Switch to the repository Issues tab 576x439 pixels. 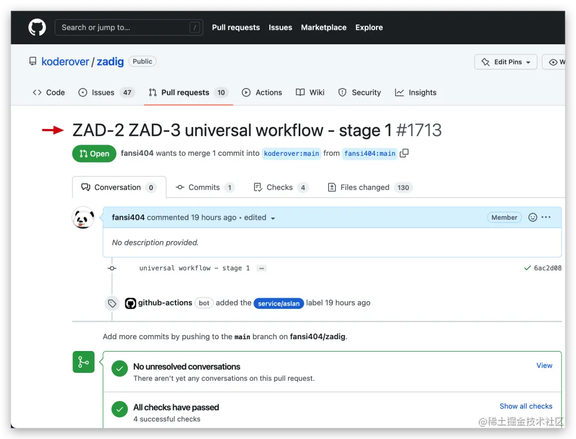[107, 93]
